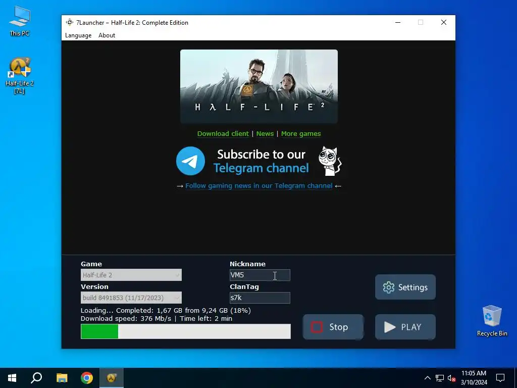Image resolution: width=517 pixels, height=388 pixels.
Task: Stop the download
Action: (x=333, y=327)
